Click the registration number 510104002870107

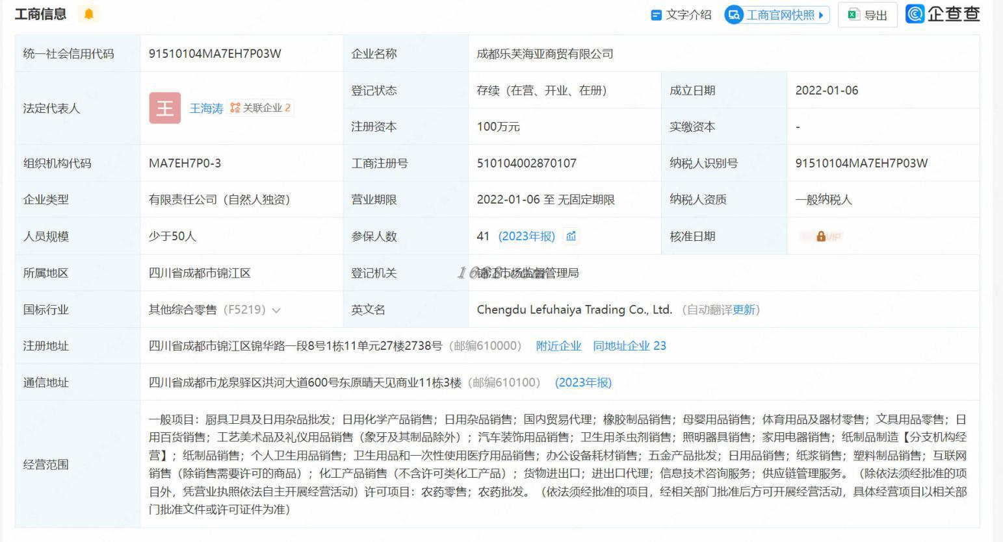[x=527, y=163]
